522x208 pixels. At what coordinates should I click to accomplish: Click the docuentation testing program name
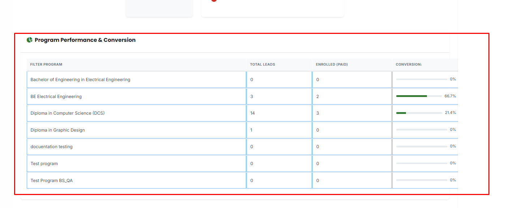[x=51, y=147]
